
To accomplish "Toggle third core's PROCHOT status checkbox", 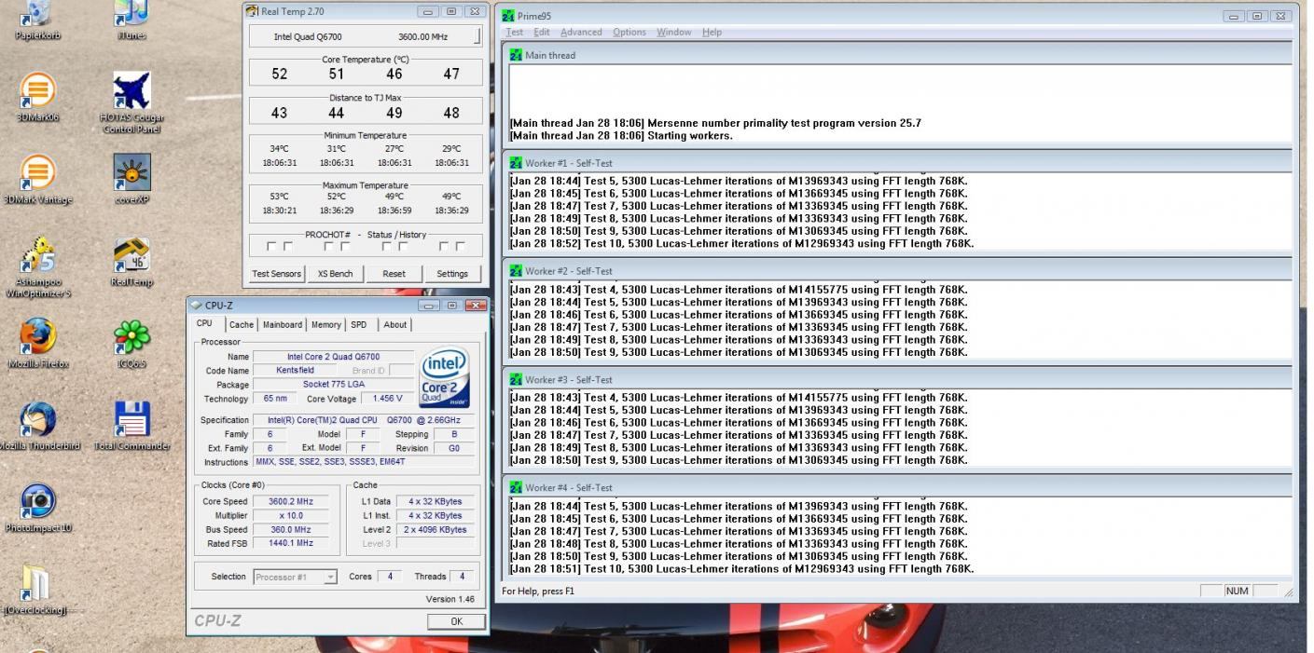I will [x=386, y=247].
